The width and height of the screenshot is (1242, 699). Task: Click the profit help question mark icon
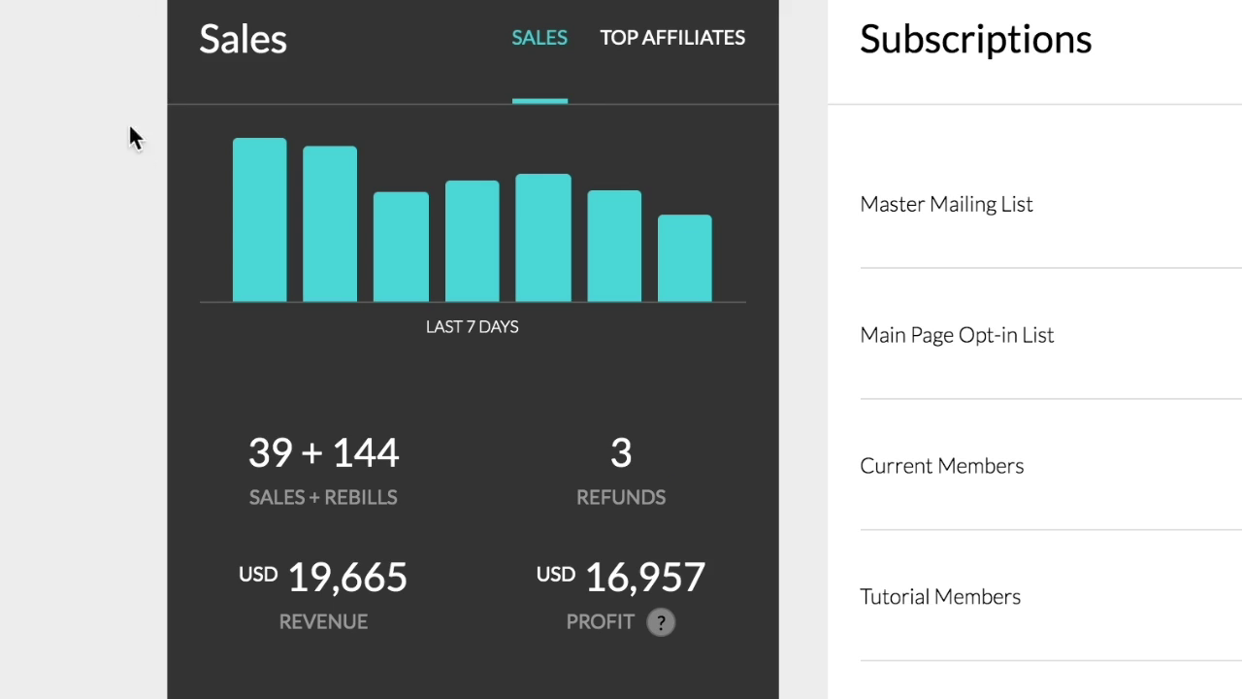[x=661, y=622]
